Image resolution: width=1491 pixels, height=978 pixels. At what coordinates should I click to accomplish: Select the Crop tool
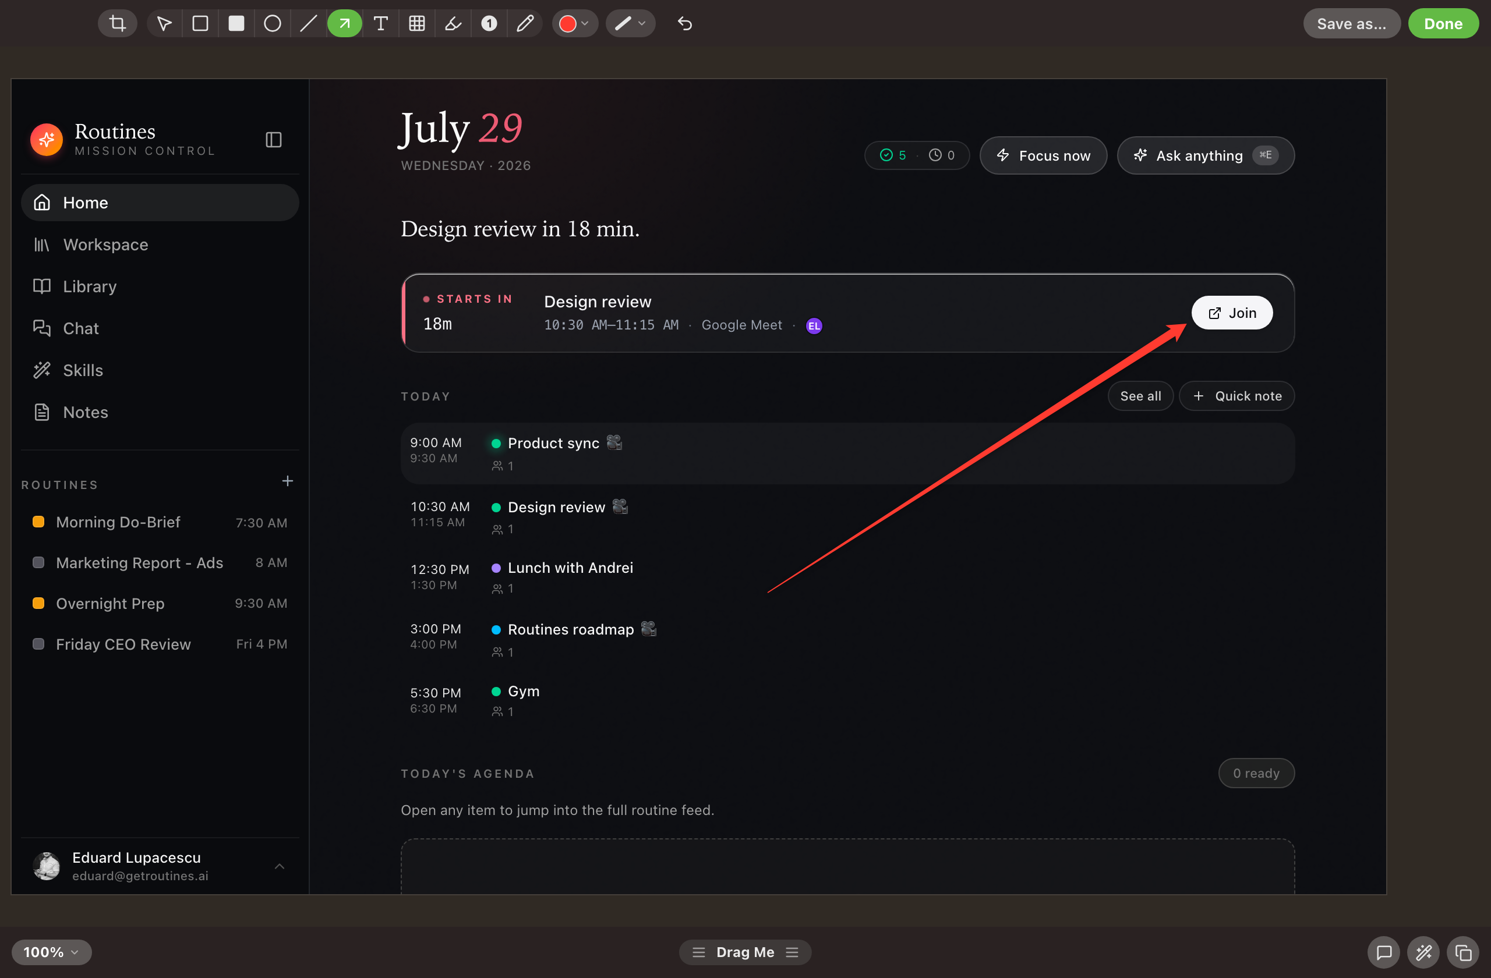pyautogui.click(x=117, y=24)
